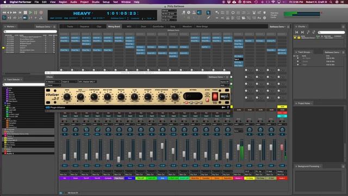Jump to sequence start with skip-back button
This screenshot has width=348, height=196.
(20, 13)
